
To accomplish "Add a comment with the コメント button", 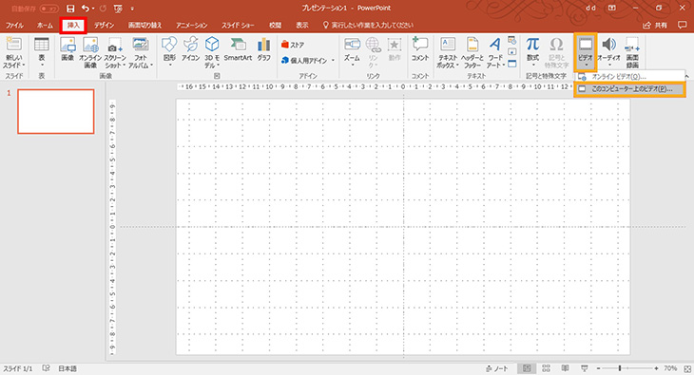I will (x=420, y=49).
